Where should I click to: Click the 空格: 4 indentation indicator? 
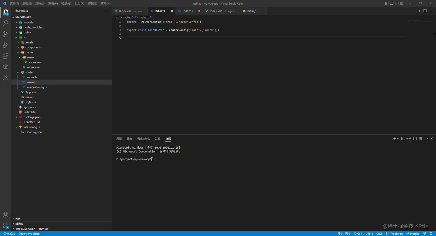tap(358, 234)
